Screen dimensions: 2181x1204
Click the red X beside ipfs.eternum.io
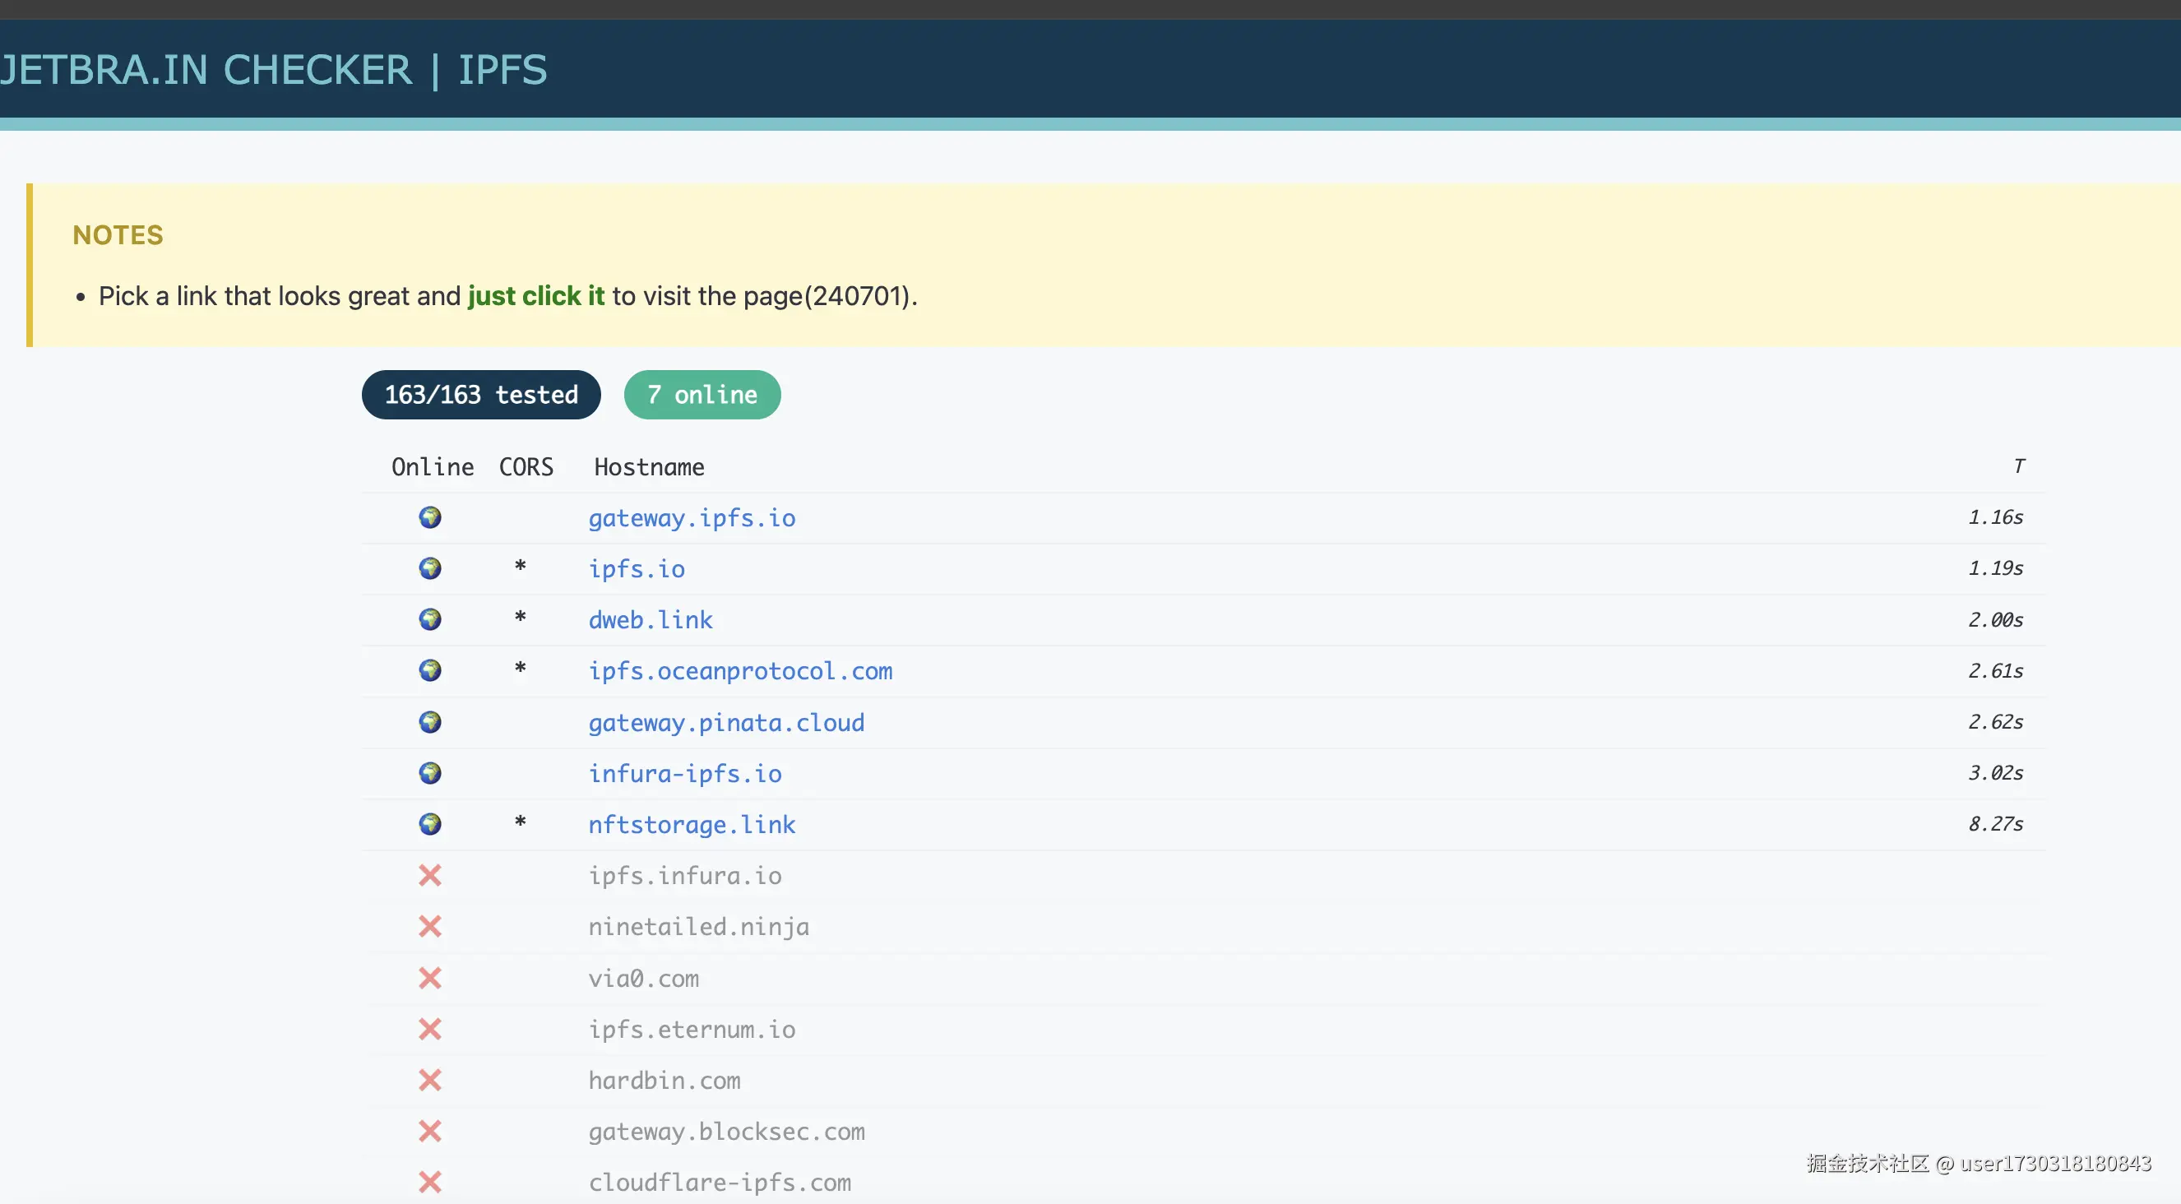click(x=430, y=1029)
